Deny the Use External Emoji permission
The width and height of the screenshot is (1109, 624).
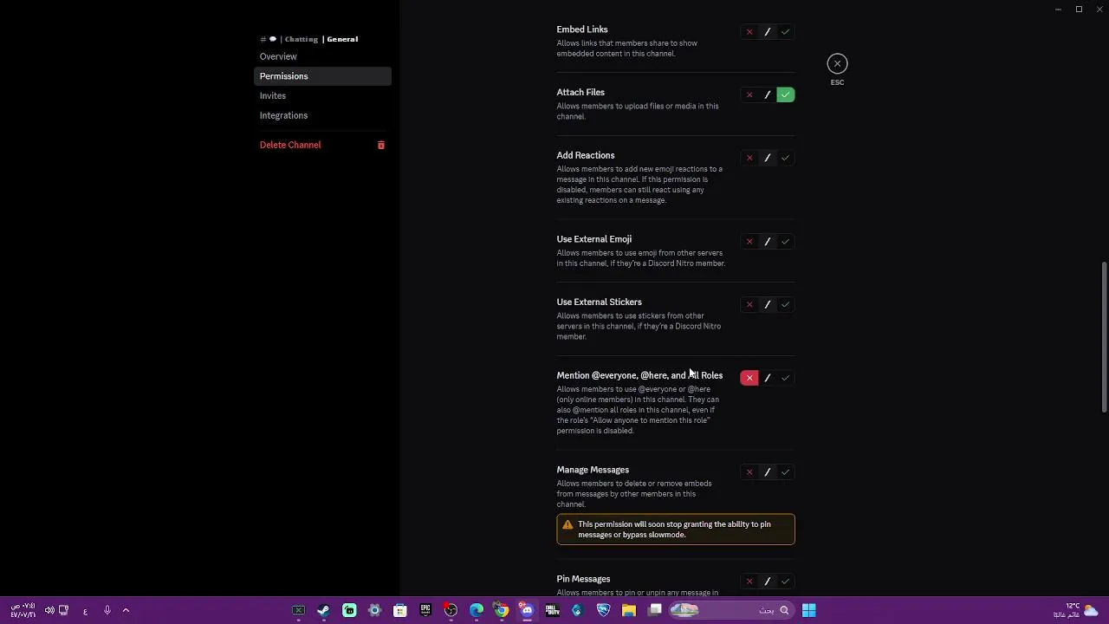point(749,242)
